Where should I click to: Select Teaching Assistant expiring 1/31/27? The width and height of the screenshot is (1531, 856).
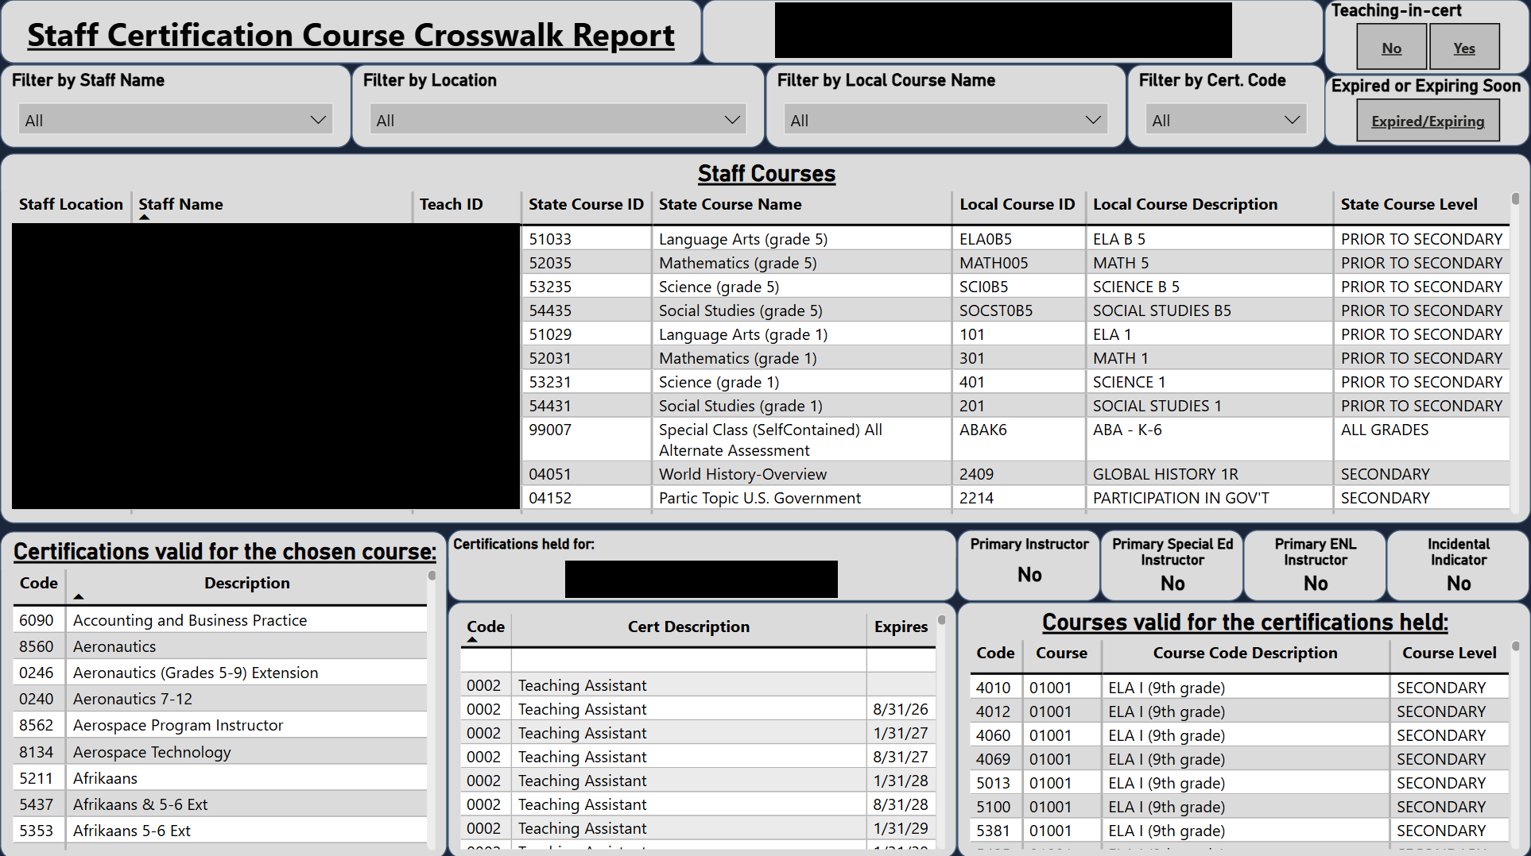point(698,733)
